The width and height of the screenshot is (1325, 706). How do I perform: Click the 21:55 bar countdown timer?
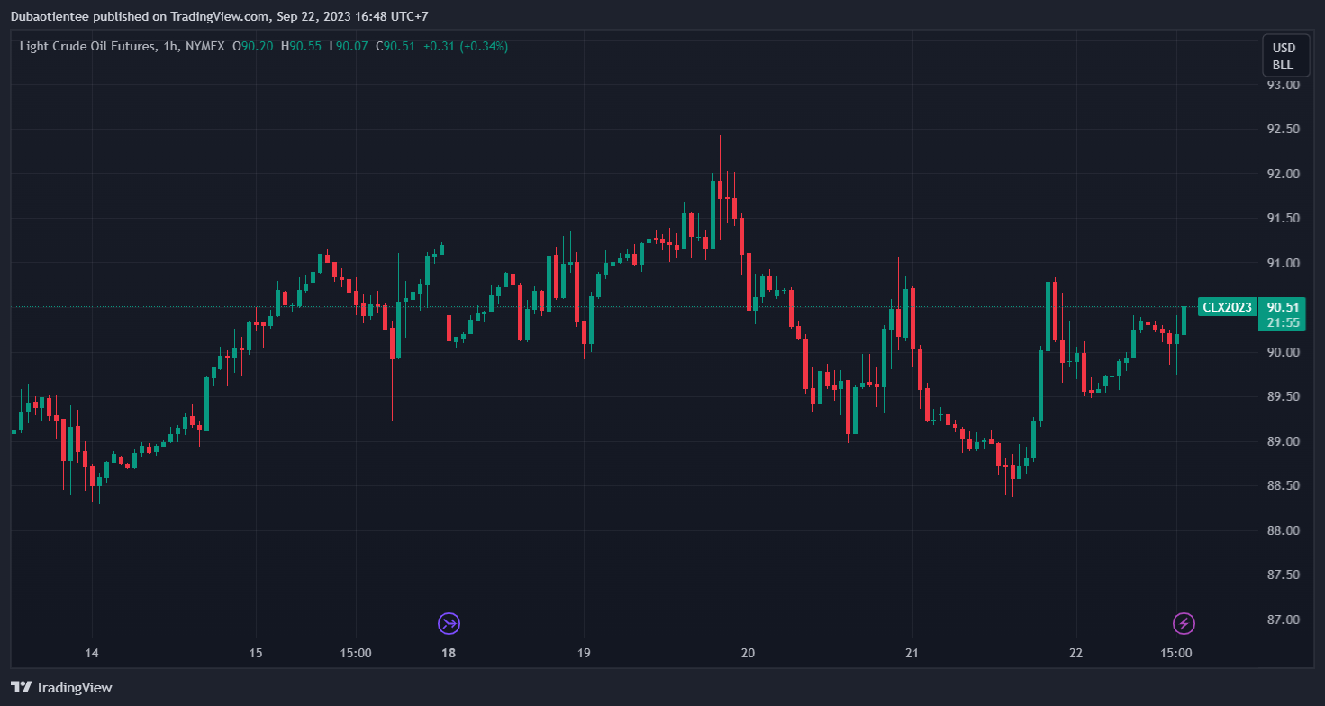tap(1282, 322)
